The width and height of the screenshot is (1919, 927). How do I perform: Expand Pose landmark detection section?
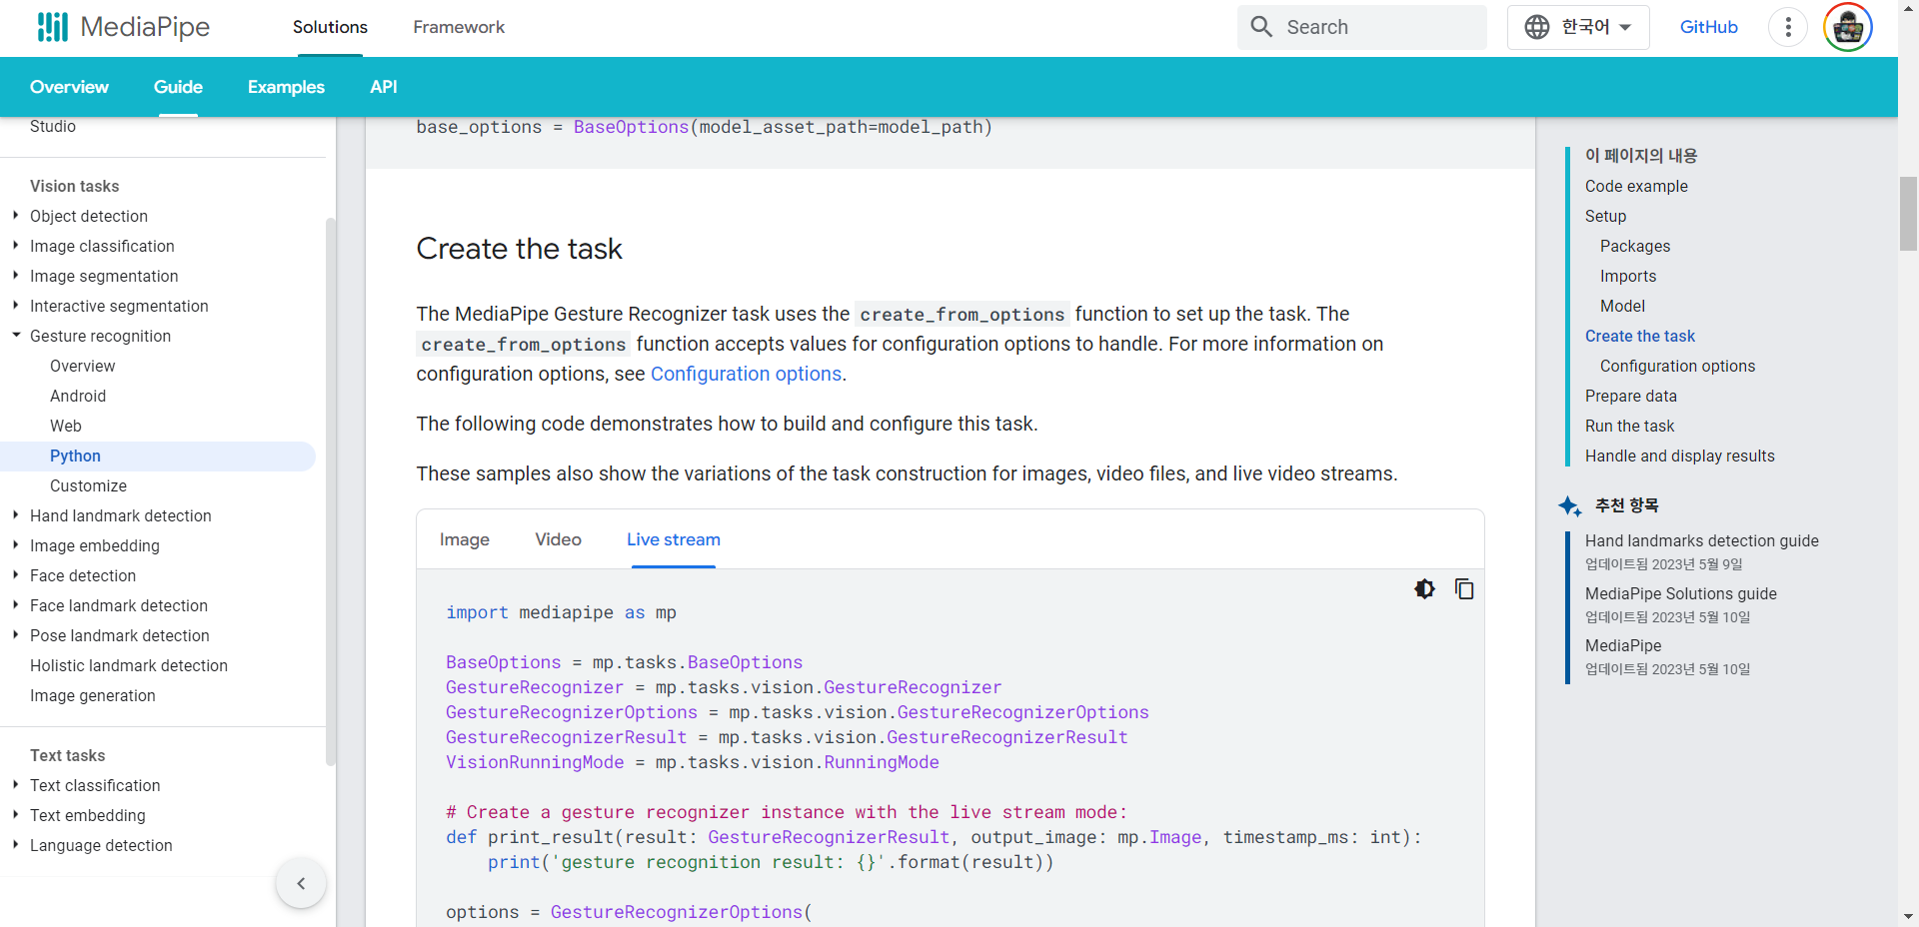coord(15,634)
